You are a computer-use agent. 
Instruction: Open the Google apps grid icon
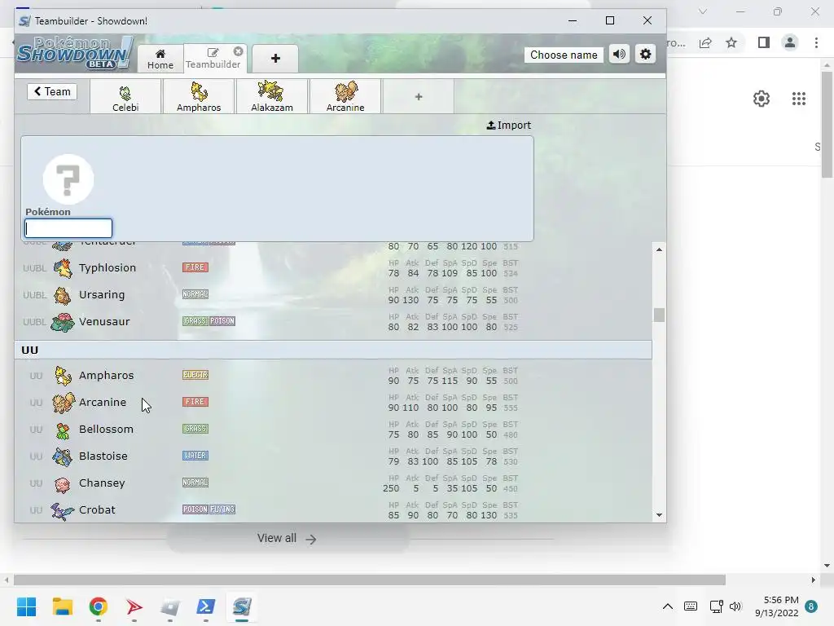[799, 99]
